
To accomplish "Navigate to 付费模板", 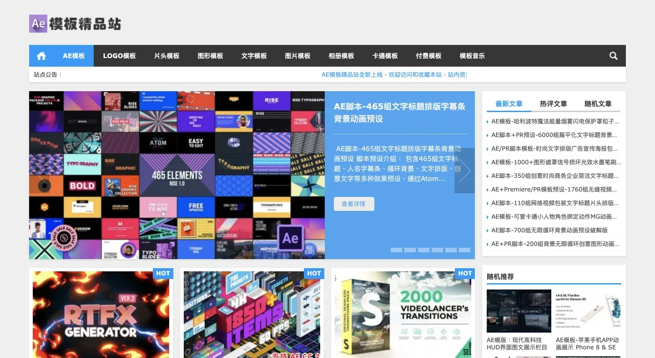I will click(428, 56).
